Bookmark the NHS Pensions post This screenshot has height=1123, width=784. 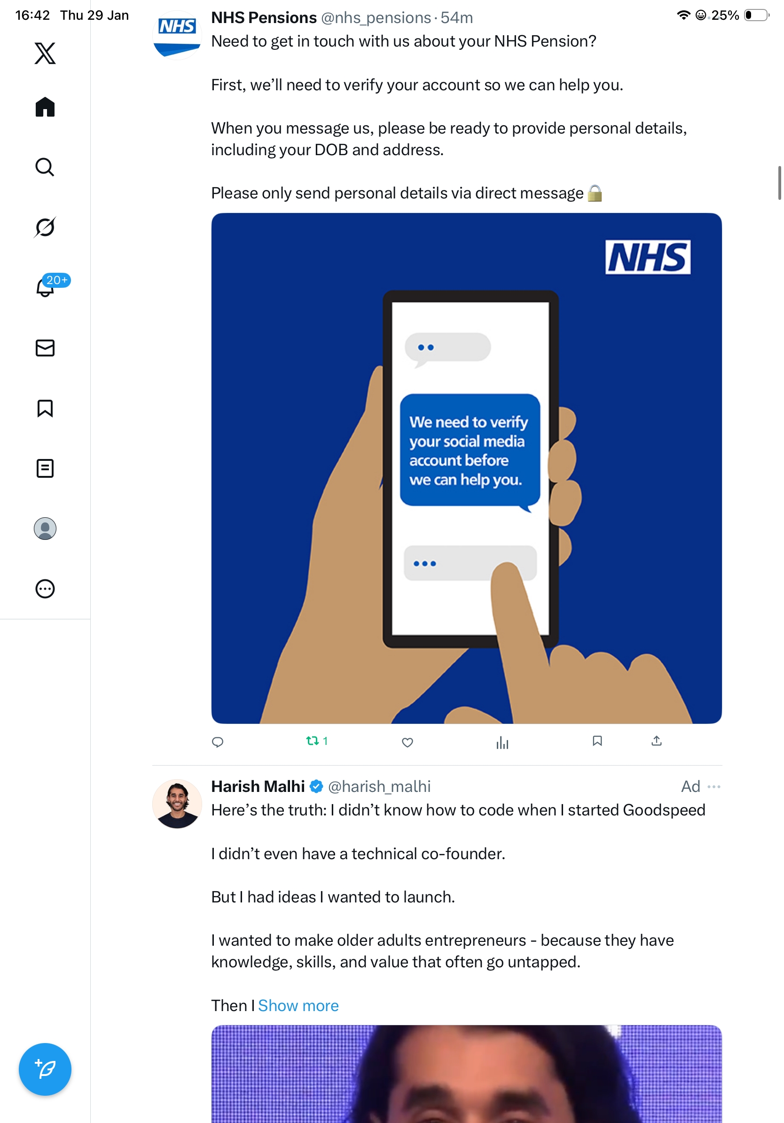point(597,741)
